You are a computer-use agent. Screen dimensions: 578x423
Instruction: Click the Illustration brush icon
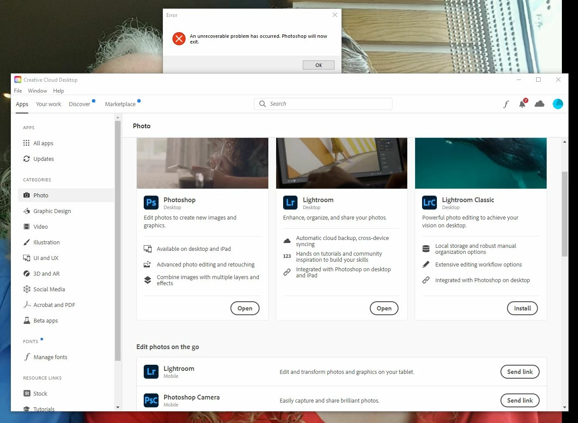pyautogui.click(x=27, y=242)
